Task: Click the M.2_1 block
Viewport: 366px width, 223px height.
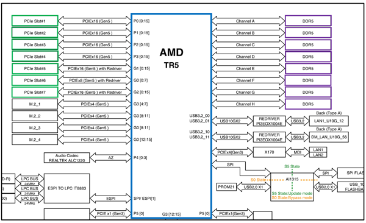Action: tap(35, 104)
